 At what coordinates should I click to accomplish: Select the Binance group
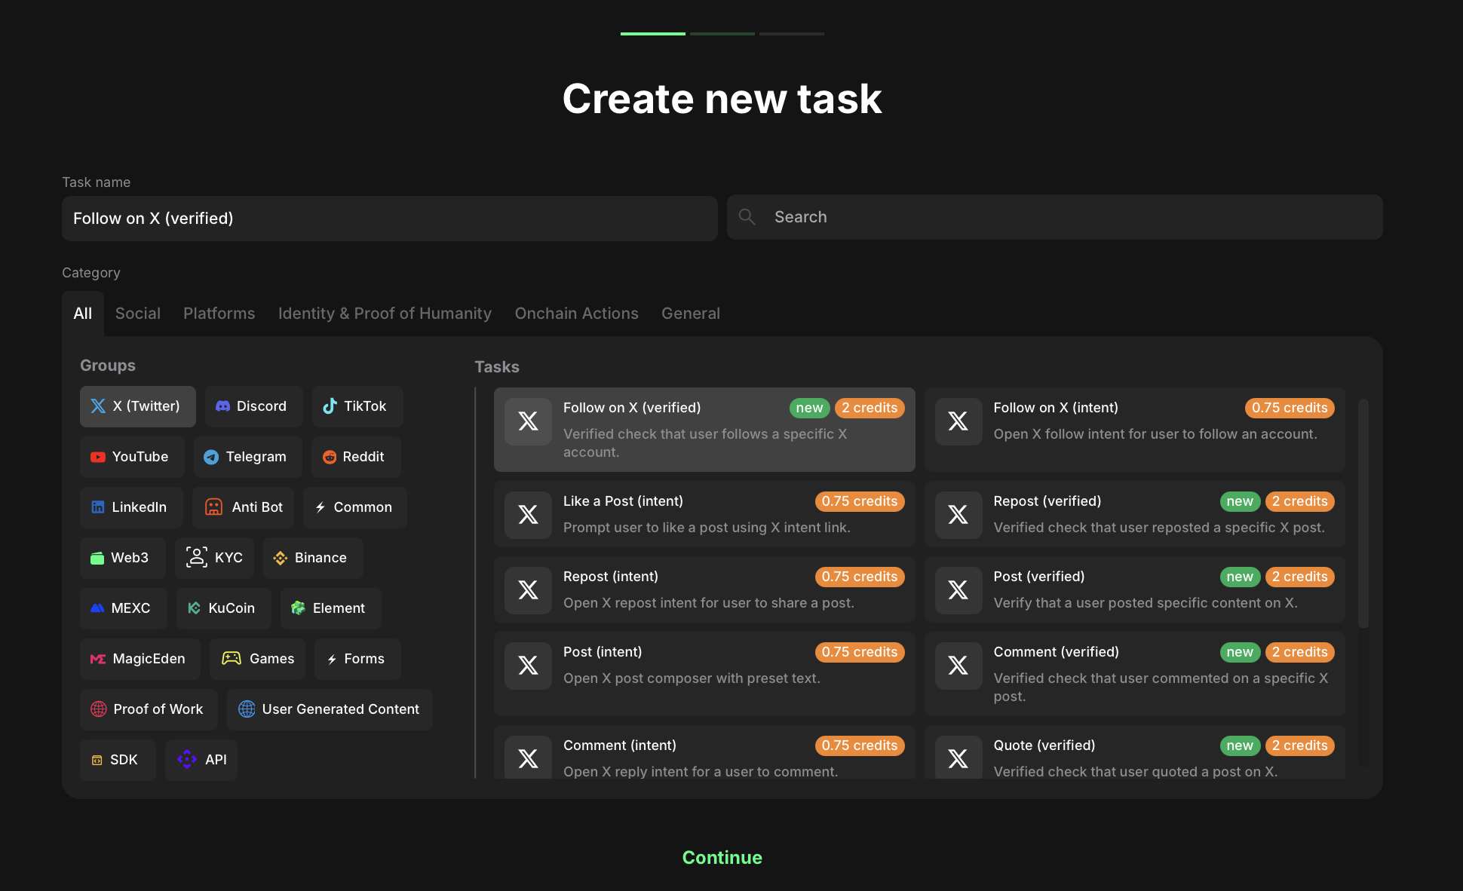(313, 558)
